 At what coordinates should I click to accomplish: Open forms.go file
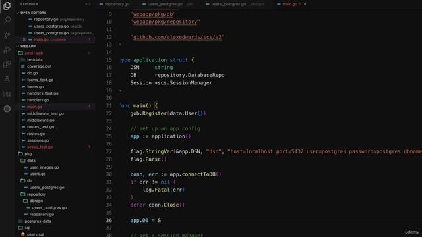[x=35, y=86]
